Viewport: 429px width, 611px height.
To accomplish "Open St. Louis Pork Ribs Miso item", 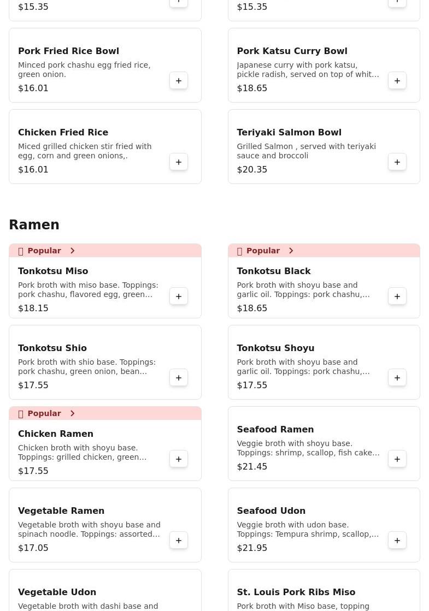I will click(x=296, y=592).
